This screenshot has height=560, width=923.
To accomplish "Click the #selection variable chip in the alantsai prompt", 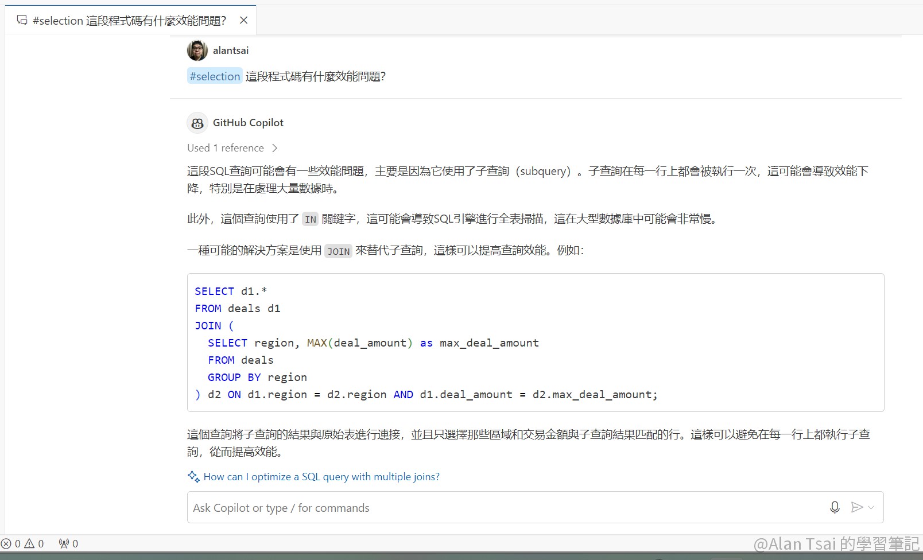I will point(215,76).
